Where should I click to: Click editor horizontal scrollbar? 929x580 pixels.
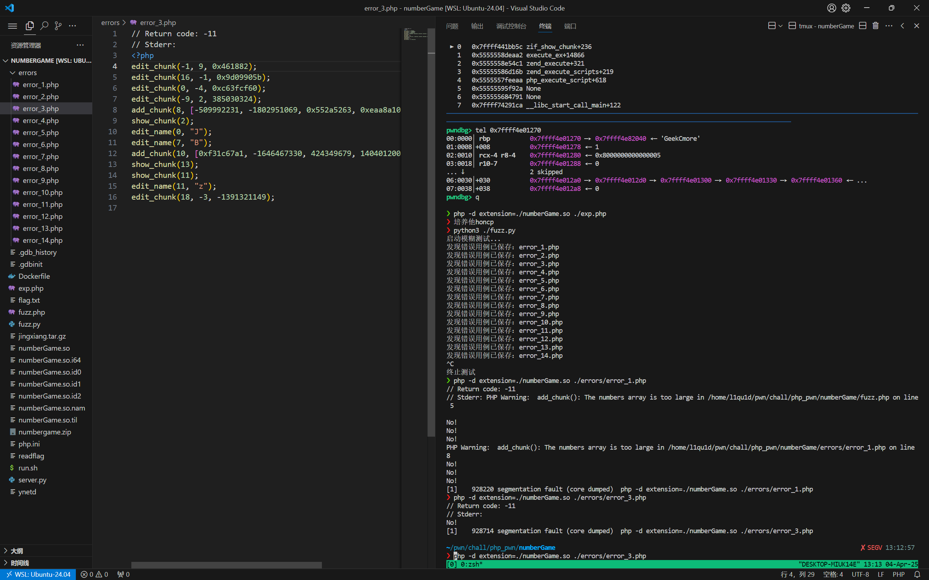tap(226, 565)
